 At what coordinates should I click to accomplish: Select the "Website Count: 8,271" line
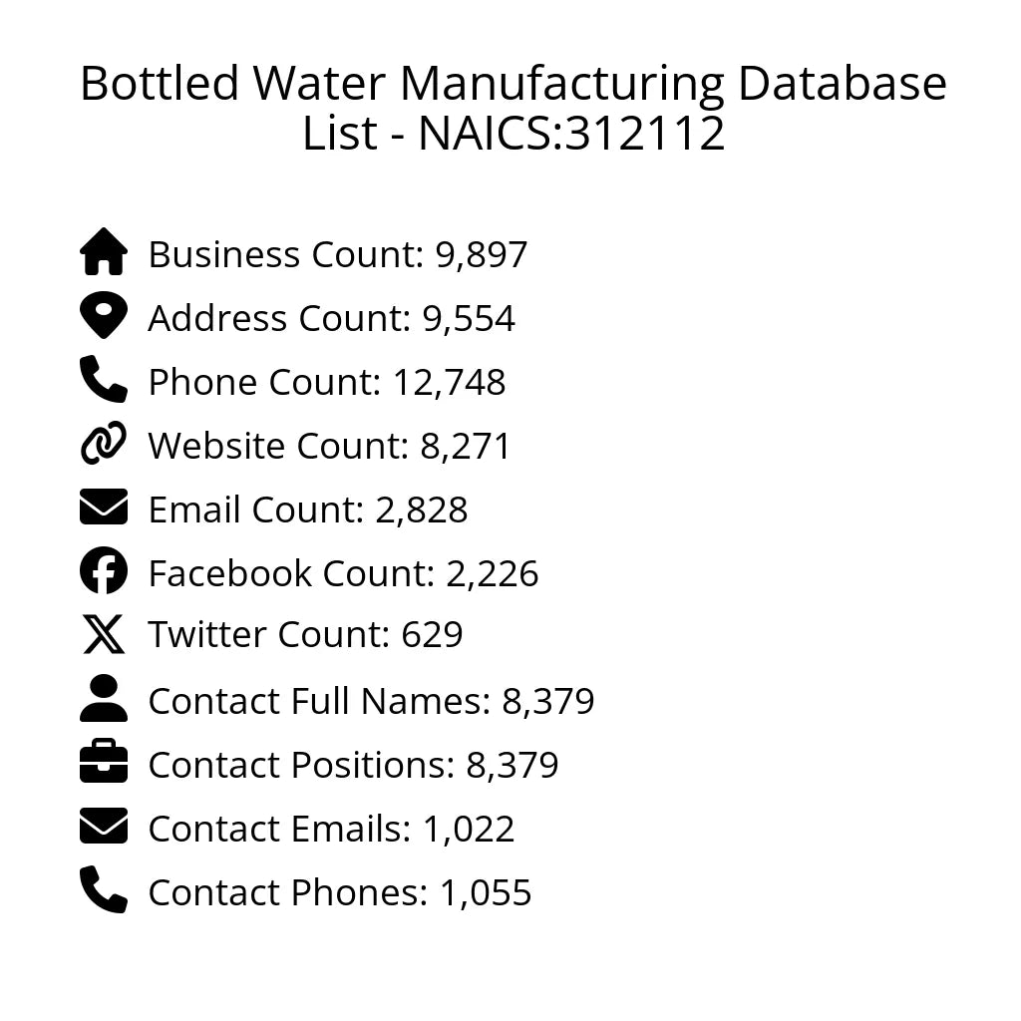click(x=329, y=447)
